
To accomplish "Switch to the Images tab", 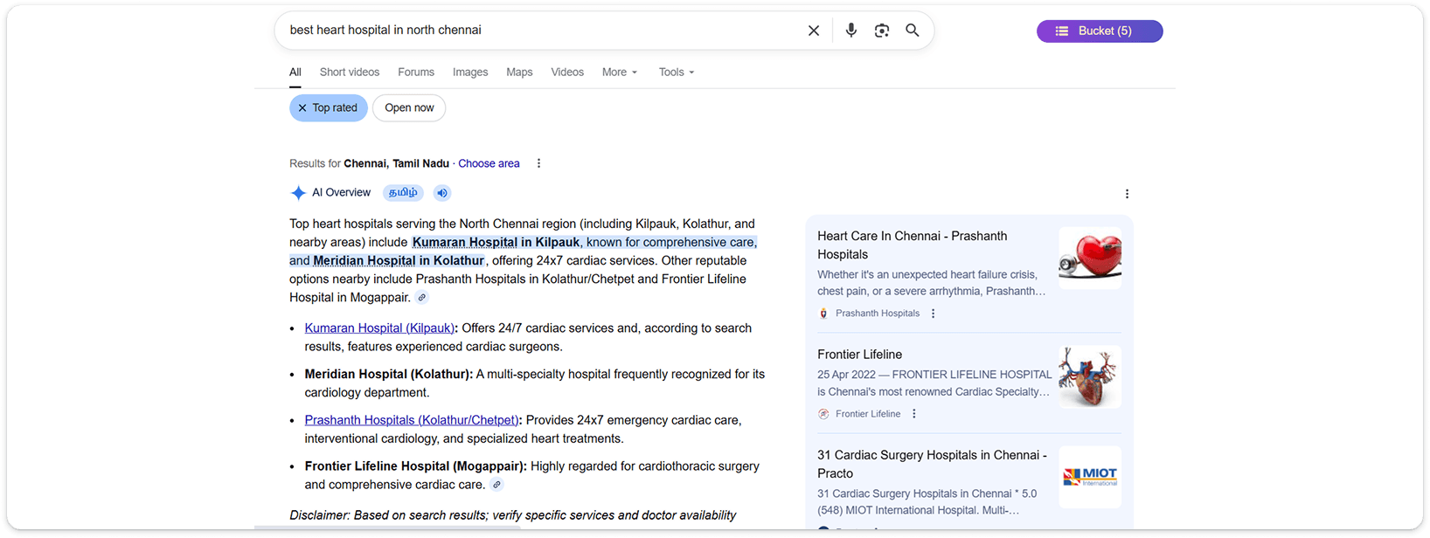I will coord(470,72).
